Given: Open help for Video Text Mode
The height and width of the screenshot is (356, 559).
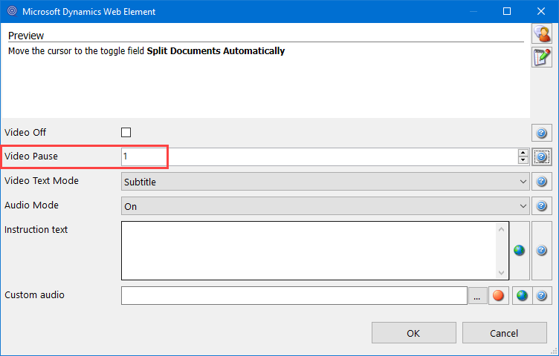Looking at the screenshot, I should (x=541, y=182).
